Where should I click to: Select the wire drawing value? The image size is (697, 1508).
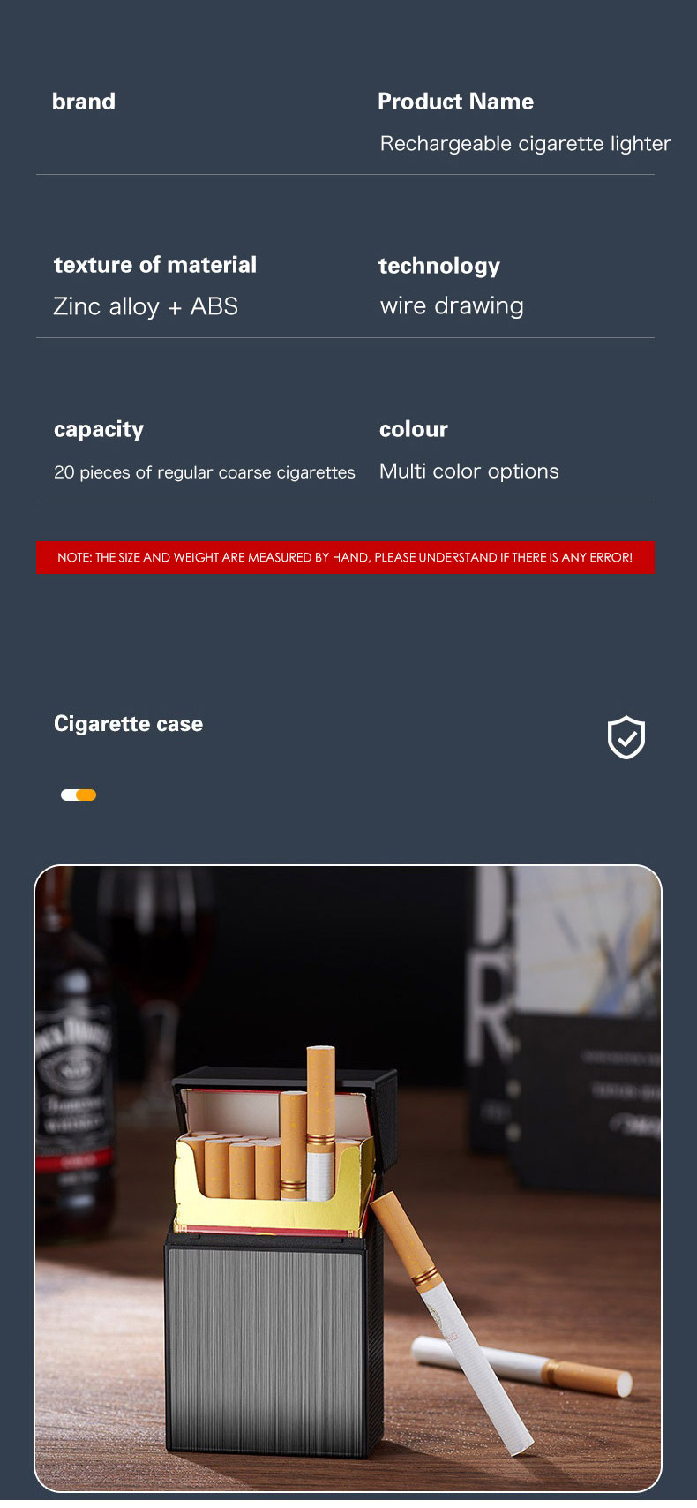point(452,305)
